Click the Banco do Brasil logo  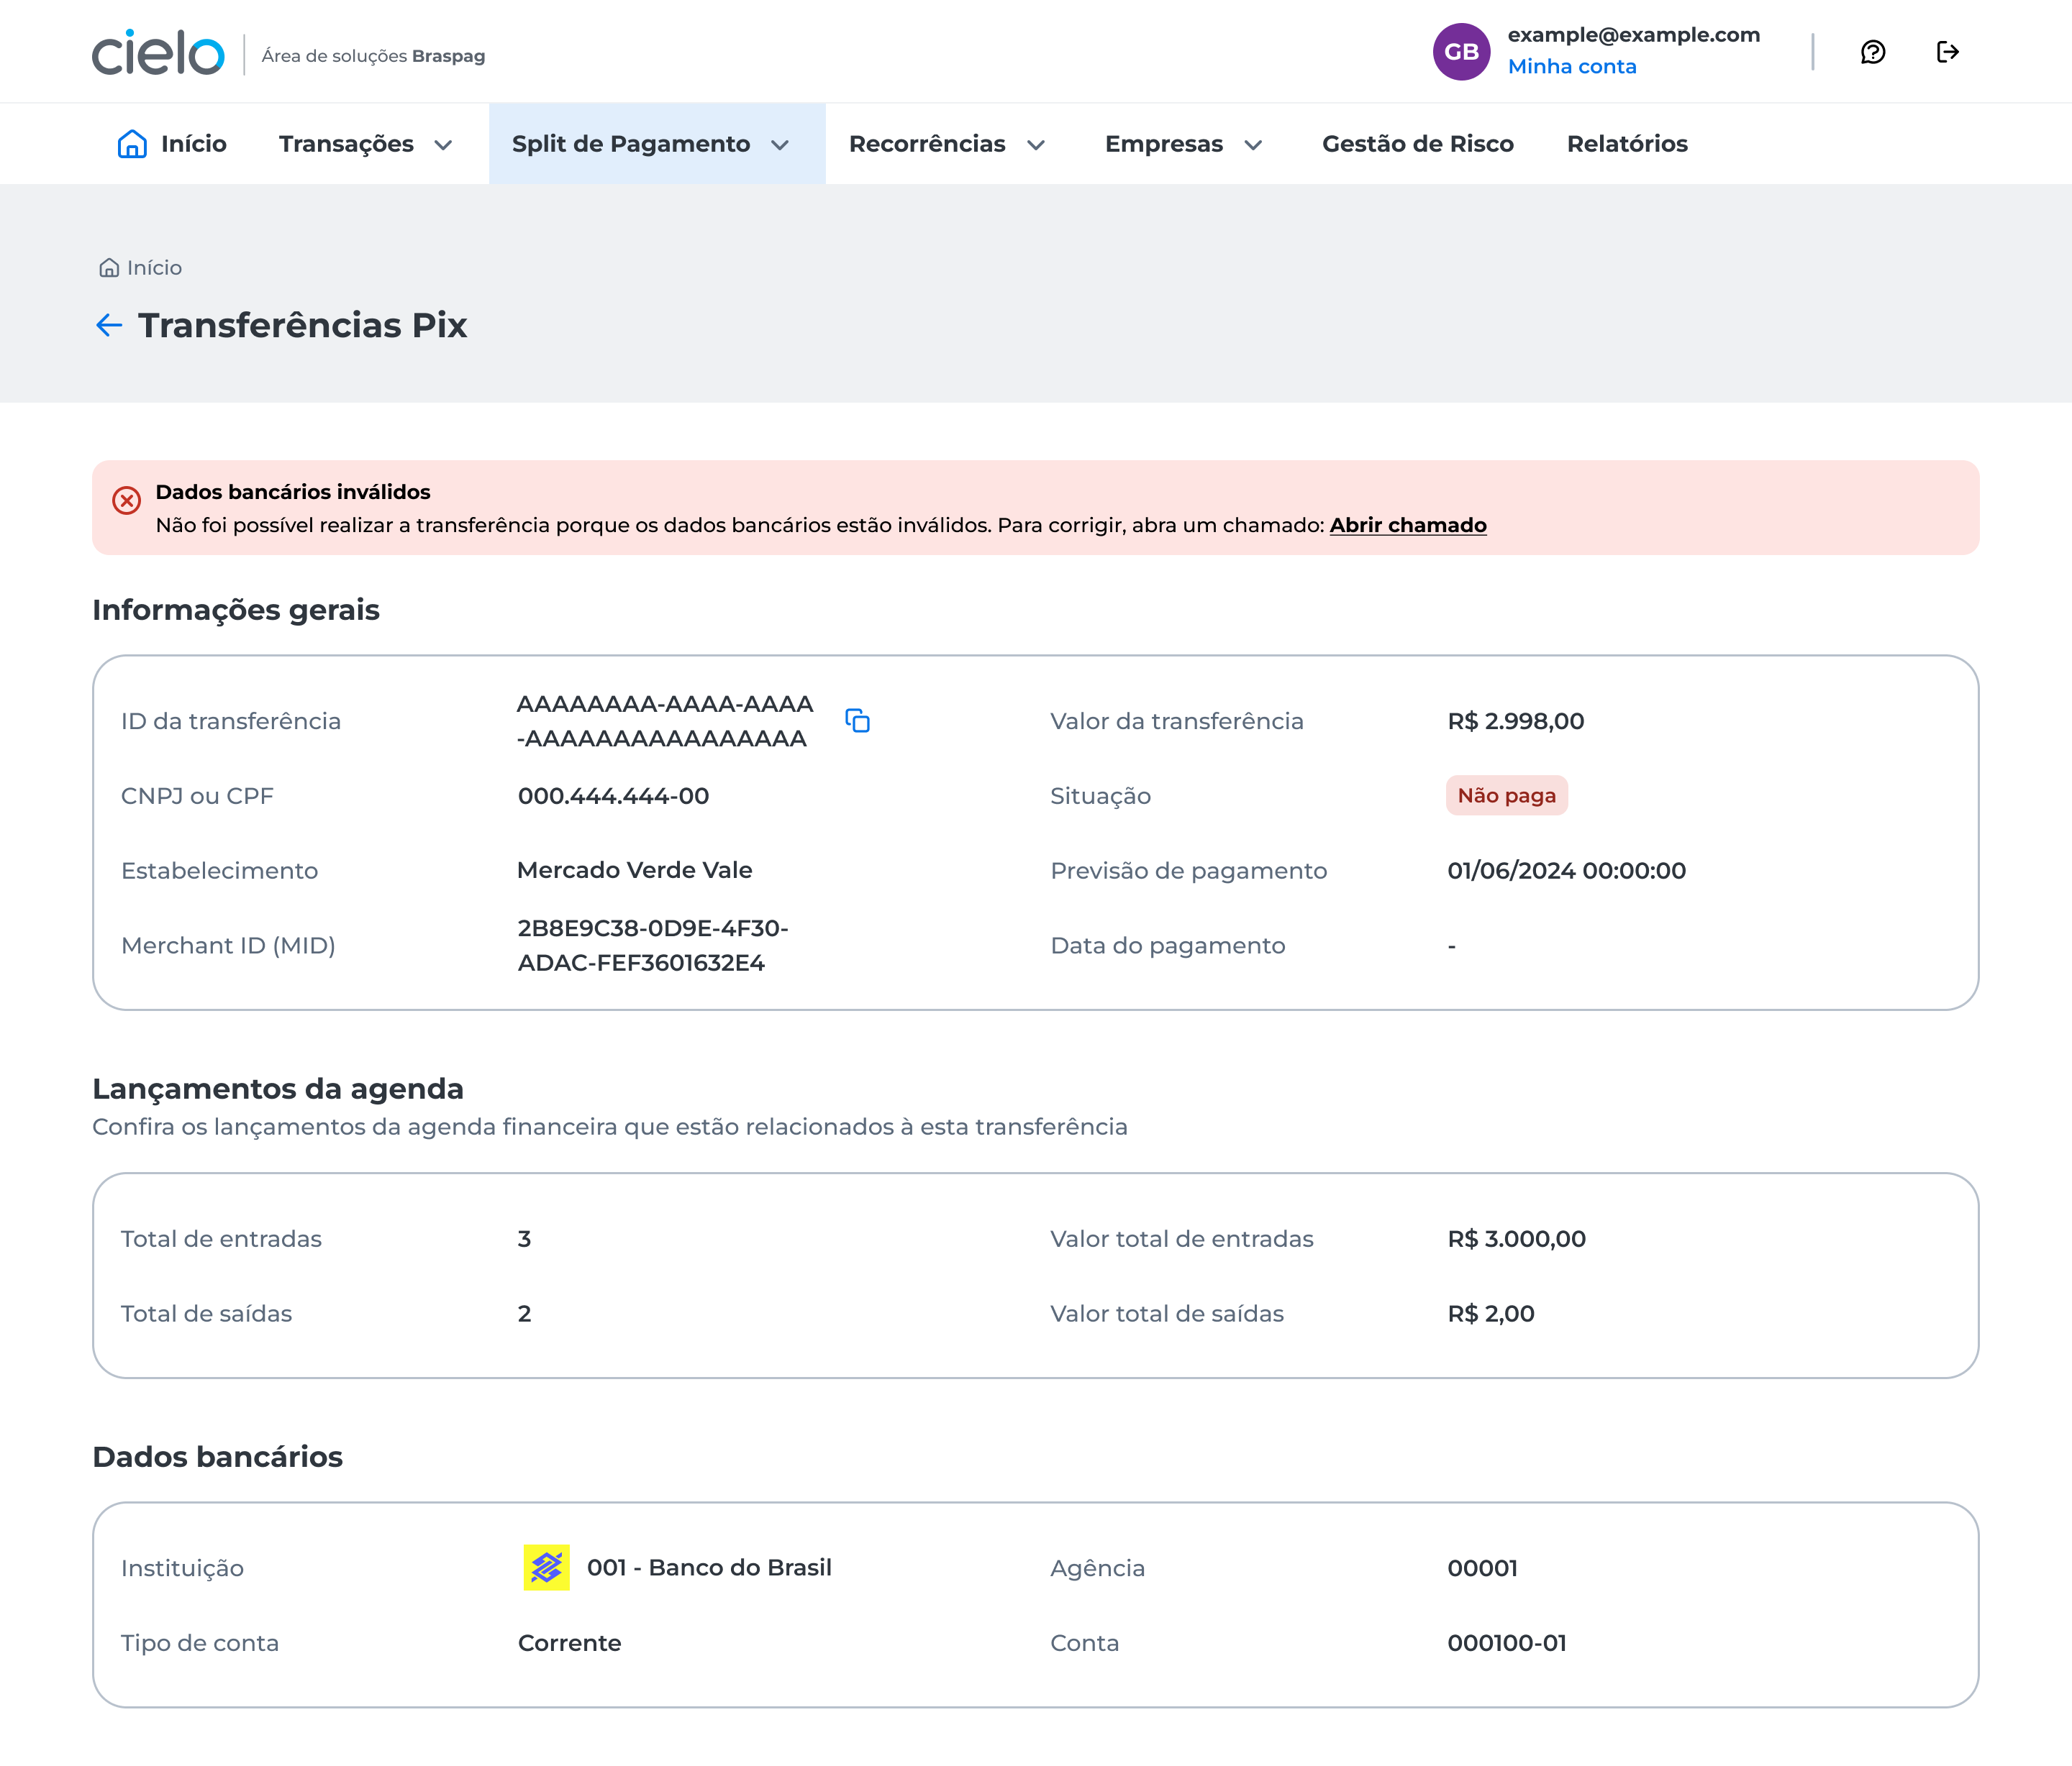(546, 1567)
